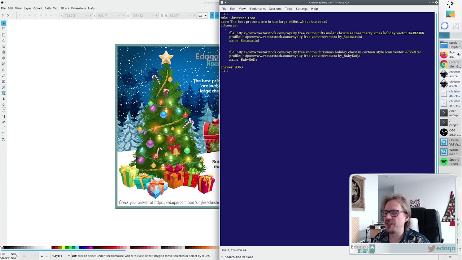Activate the Mesh gradient tool
Screen dimensions: 462x260
(x=4, y=93)
